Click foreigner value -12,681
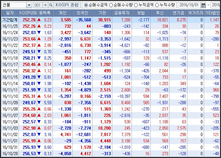The image size is (221, 158). click(83, 134)
